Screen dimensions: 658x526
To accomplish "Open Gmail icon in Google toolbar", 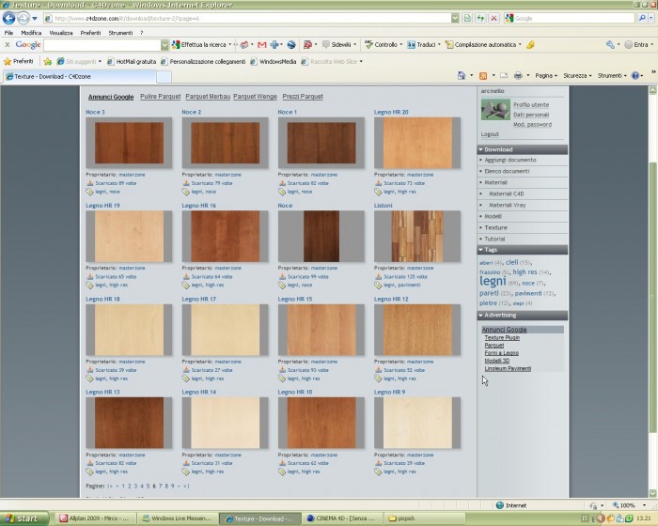I will pos(262,44).
